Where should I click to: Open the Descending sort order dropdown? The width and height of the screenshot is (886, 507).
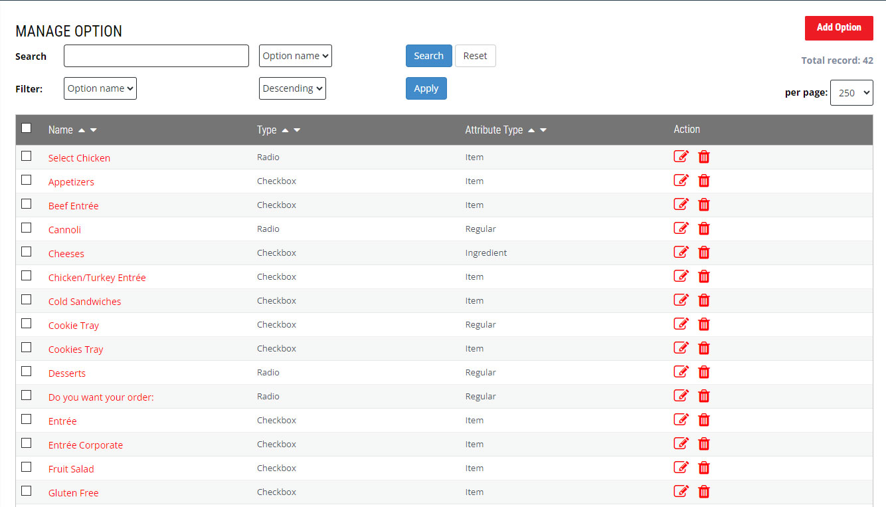pyautogui.click(x=292, y=88)
